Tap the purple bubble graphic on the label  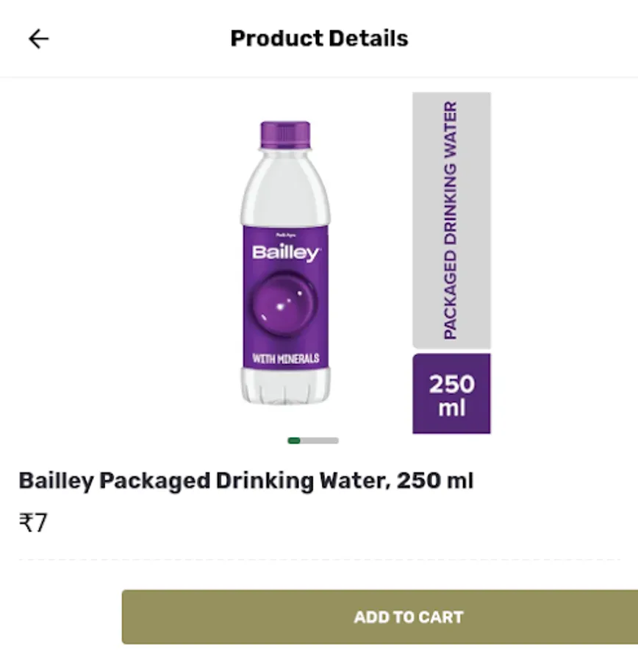[285, 303]
